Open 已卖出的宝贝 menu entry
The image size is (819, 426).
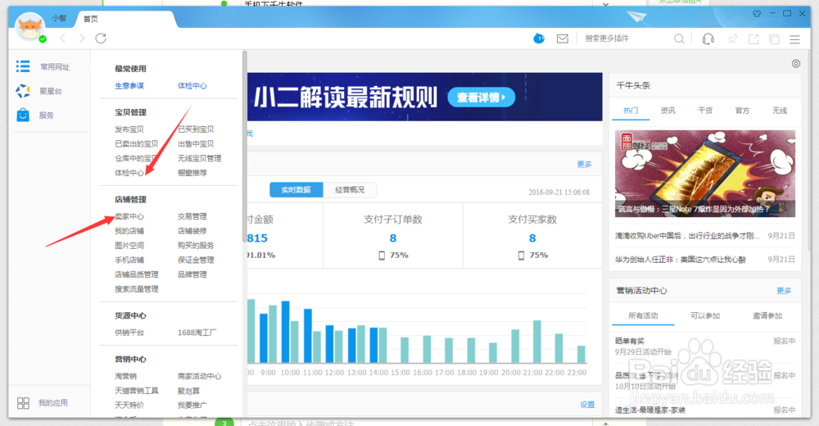(x=136, y=143)
